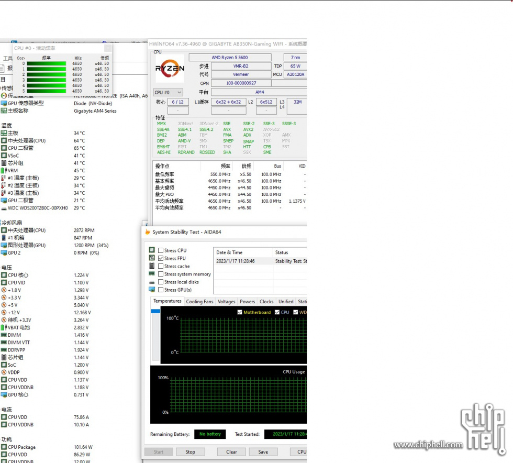This screenshot has height=463, width=513.
Task: Click the Vermeer codename field
Action: [x=241, y=75]
